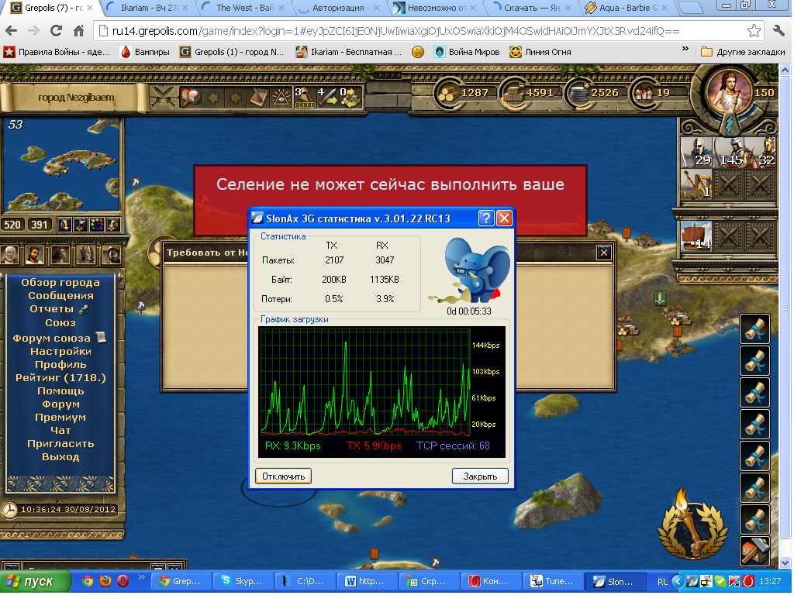
Task: Expand the naval units panel arrow below ship
Action: point(728,257)
